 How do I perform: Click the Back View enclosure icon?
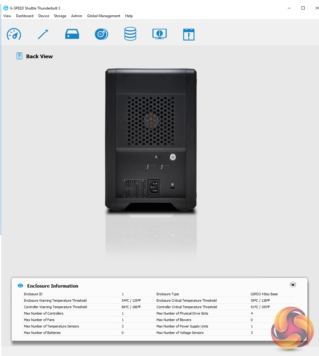click(20, 56)
